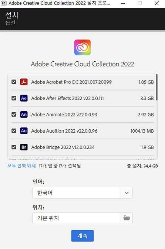Click the 기본 위치 location field

[x=77, y=218]
